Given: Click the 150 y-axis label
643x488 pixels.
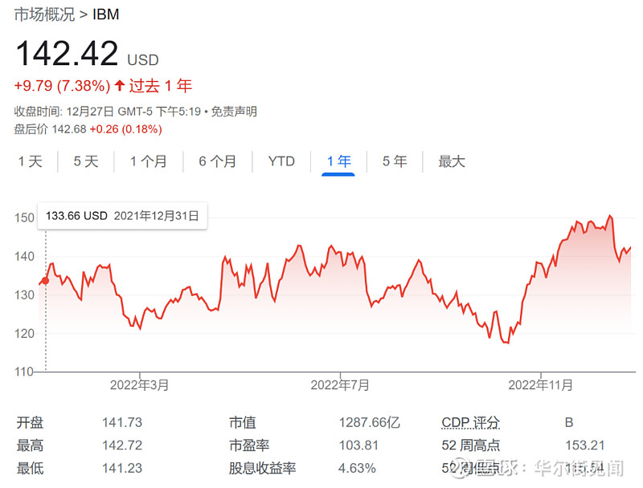Looking at the screenshot, I should [24, 218].
